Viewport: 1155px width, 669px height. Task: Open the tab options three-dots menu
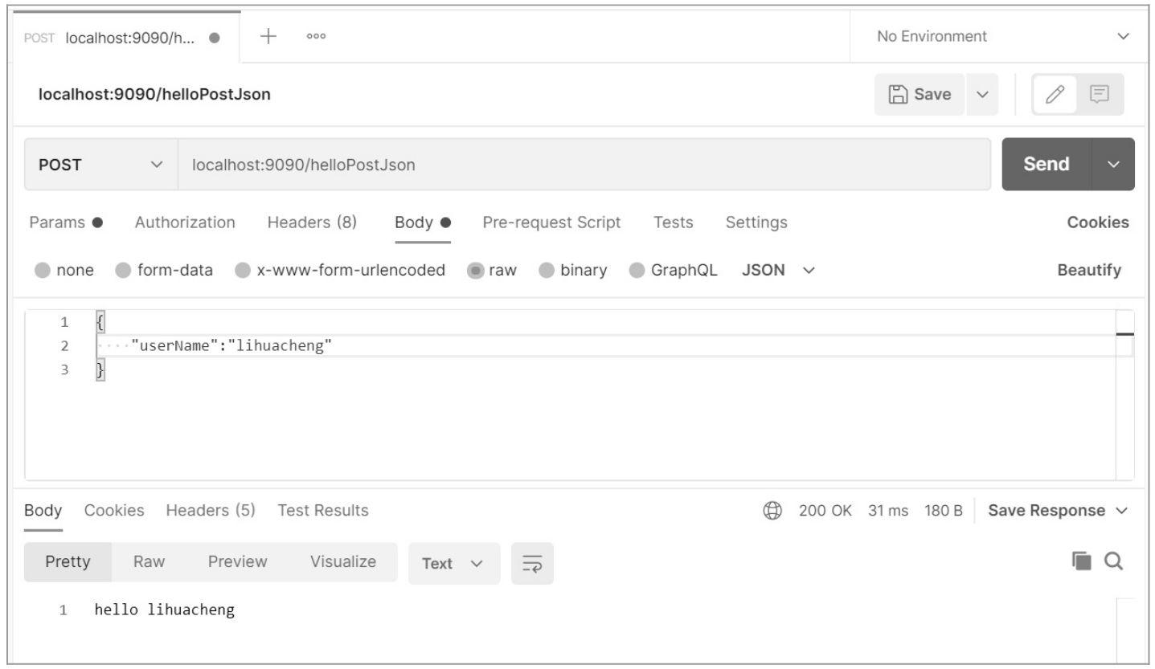[x=317, y=37]
